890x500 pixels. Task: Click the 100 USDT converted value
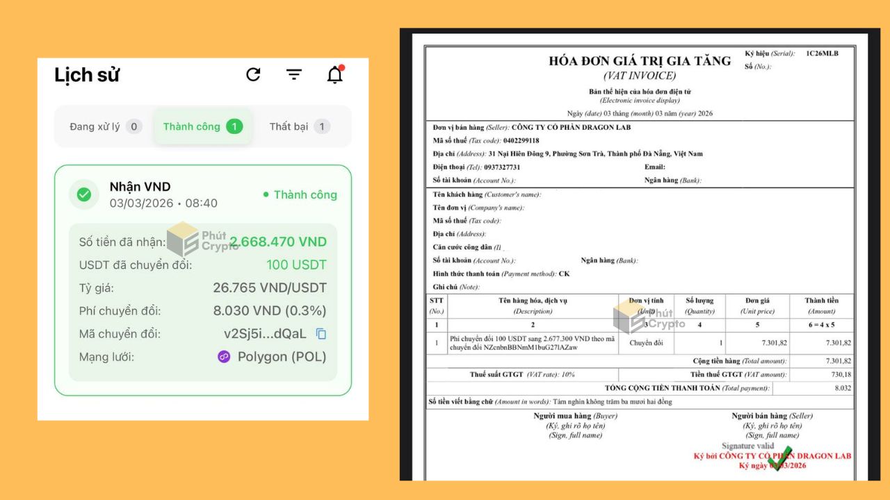coord(296,265)
